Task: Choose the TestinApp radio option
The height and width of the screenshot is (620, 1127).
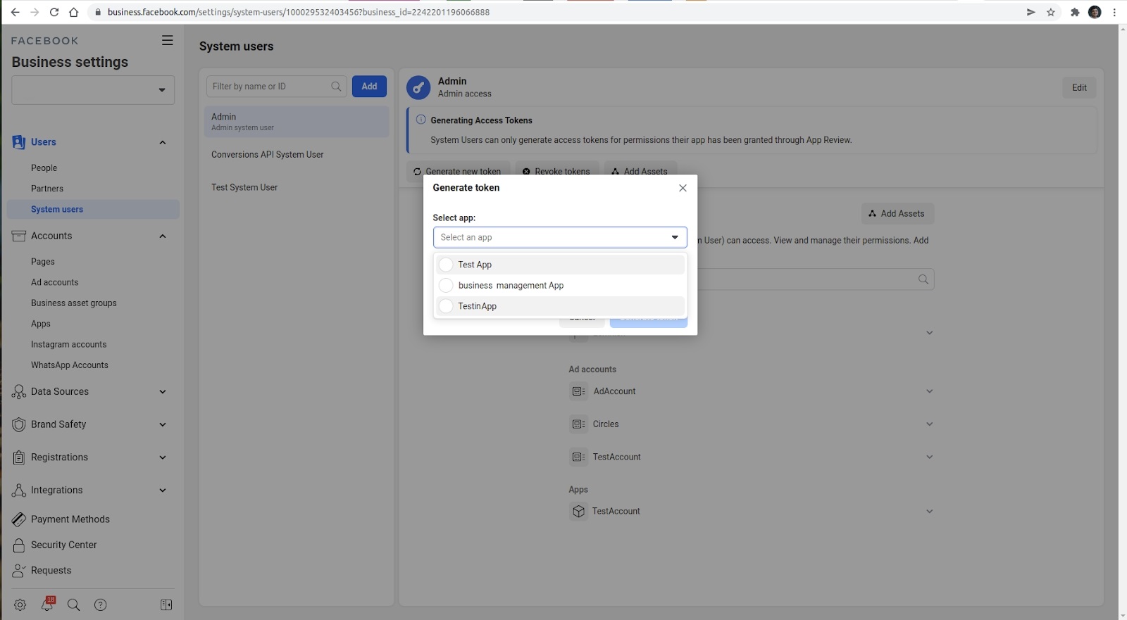Action: 446,306
